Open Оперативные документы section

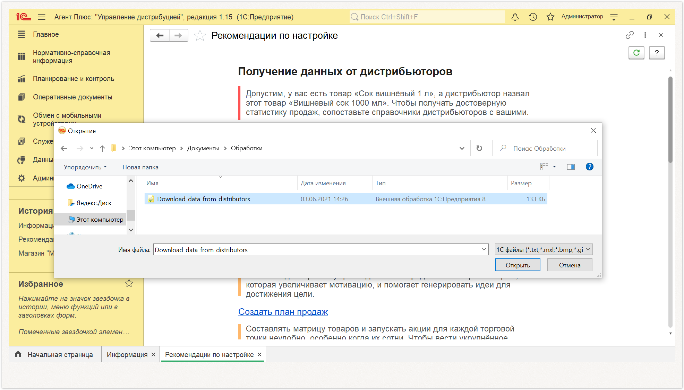(x=72, y=97)
